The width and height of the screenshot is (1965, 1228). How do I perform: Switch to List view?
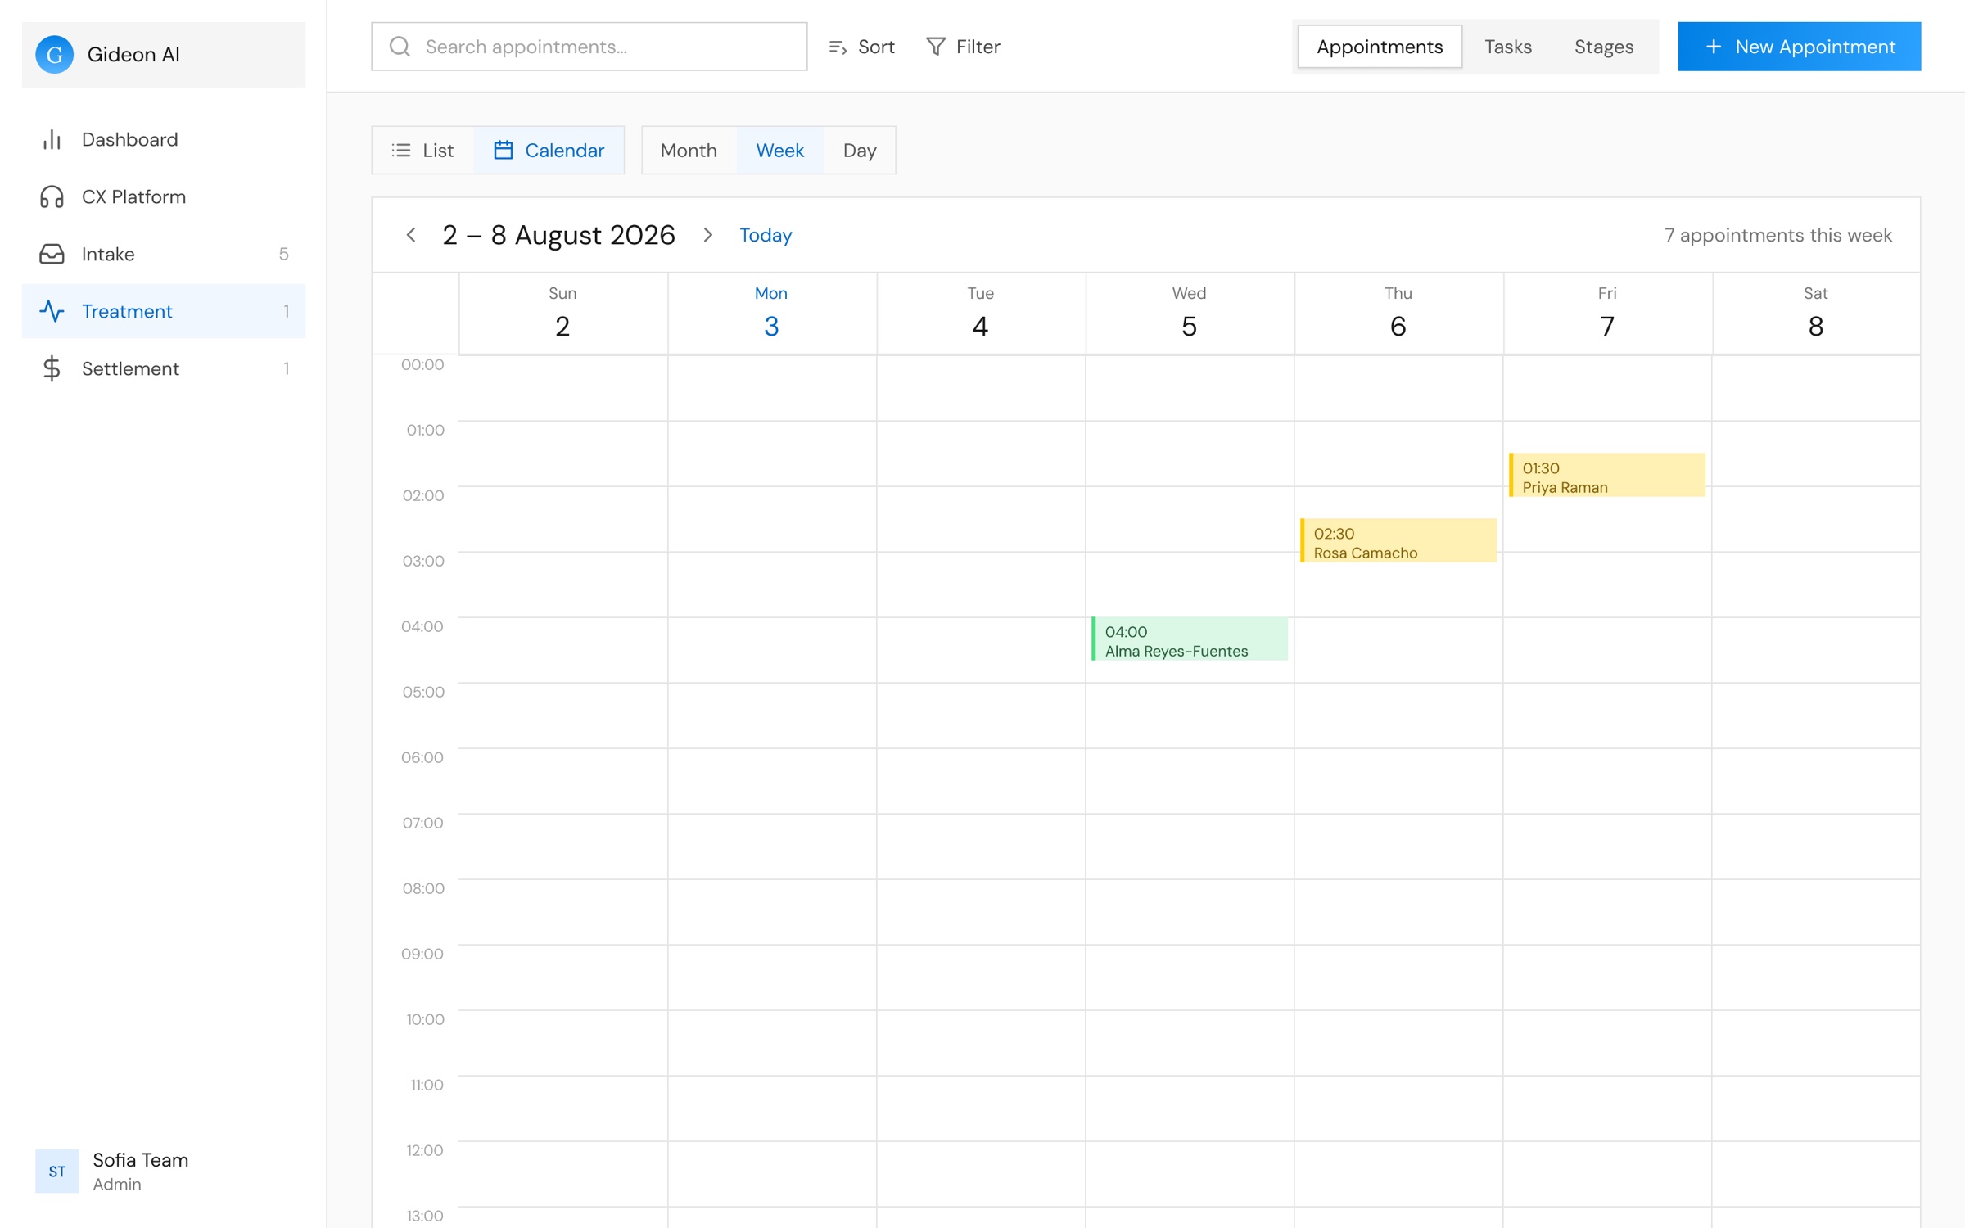423,151
